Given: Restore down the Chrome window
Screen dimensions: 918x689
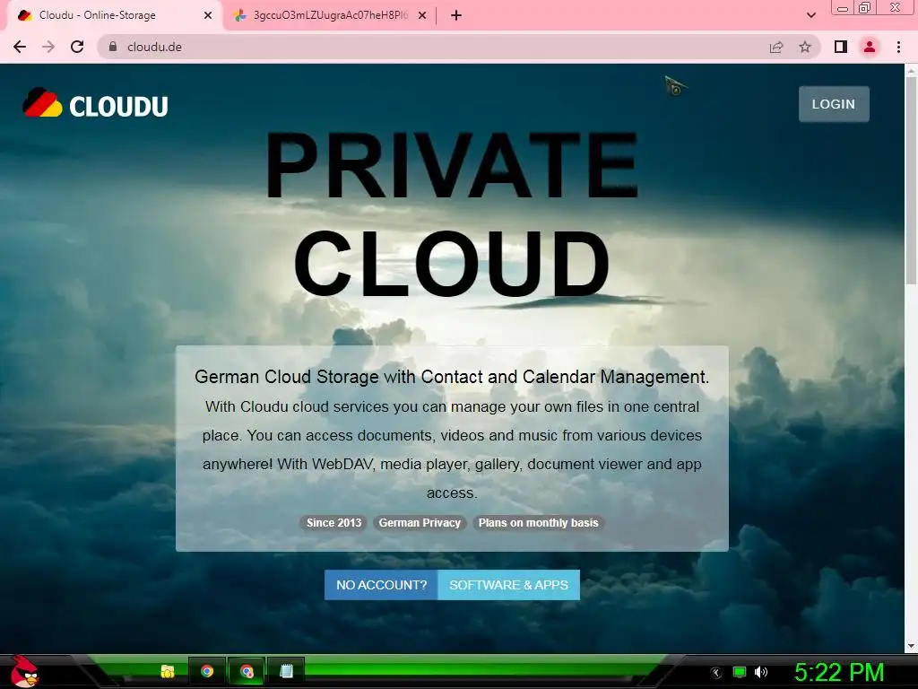Looking at the screenshot, I should coord(865,7).
